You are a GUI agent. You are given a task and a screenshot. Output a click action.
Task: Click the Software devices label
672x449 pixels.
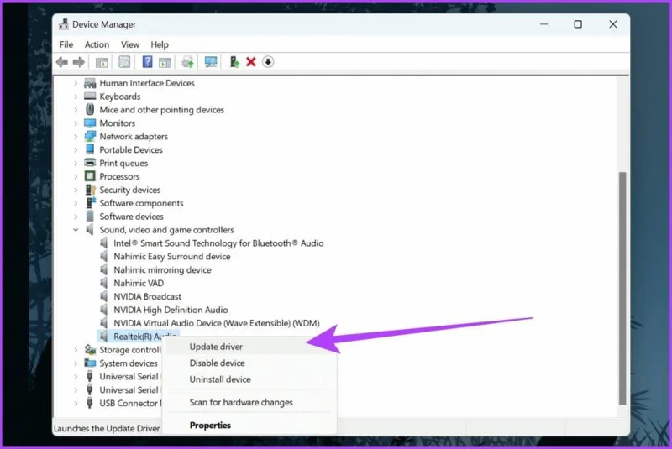pyautogui.click(x=131, y=217)
